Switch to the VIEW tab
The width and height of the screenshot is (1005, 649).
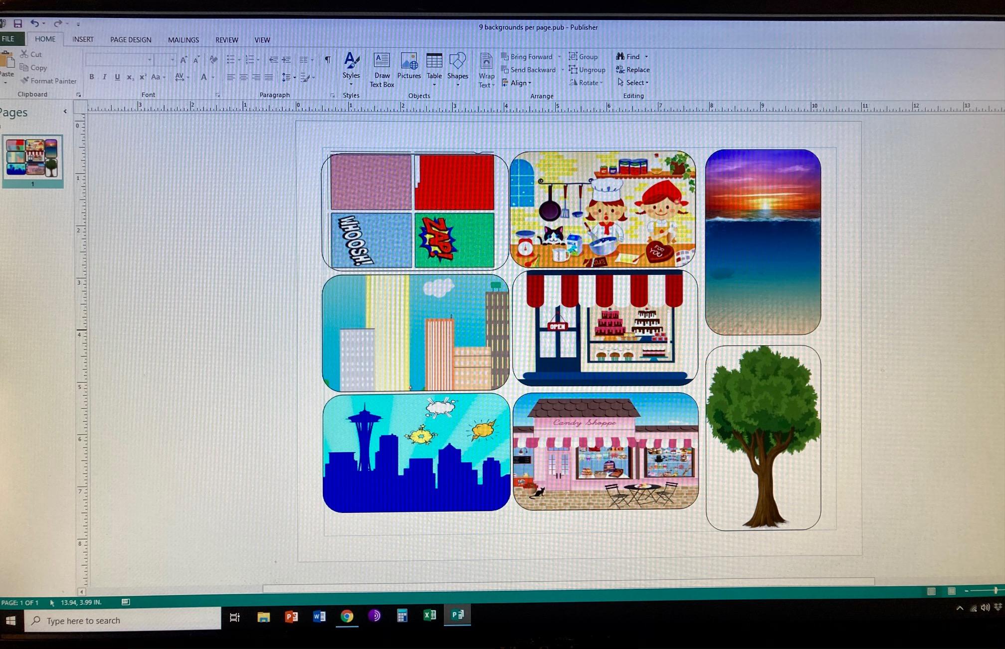click(x=262, y=40)
